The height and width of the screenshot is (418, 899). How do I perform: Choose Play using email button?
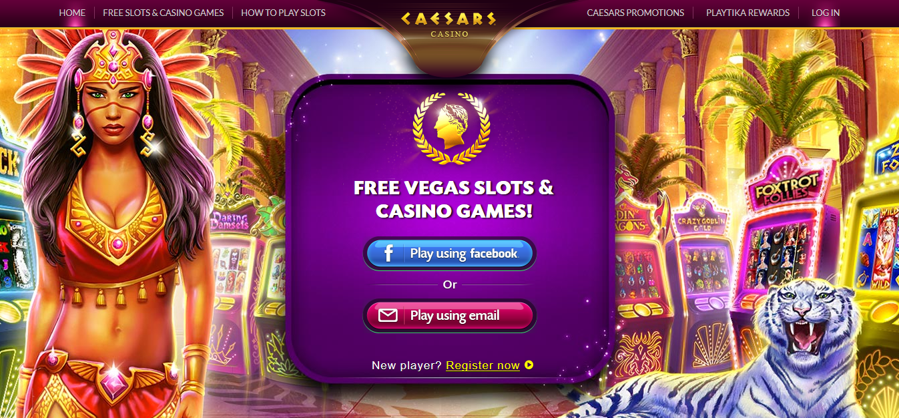click(x=450, y=315)
